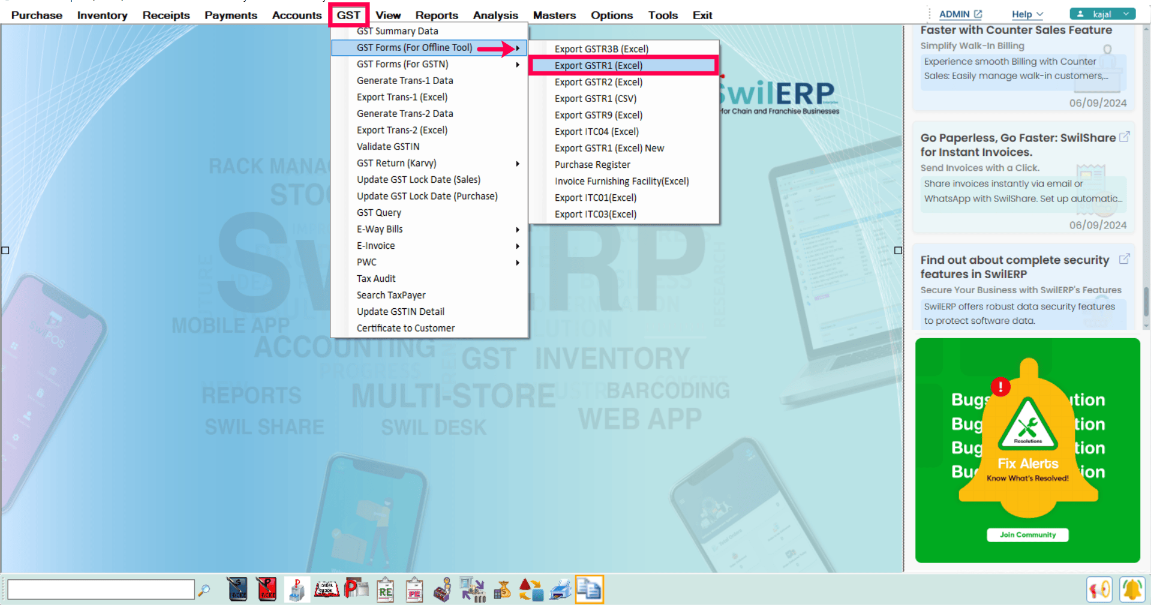The width and height of the screenshot is (1151, 605).
Task: Open the Accounts menu
Action: click(297, 15)
